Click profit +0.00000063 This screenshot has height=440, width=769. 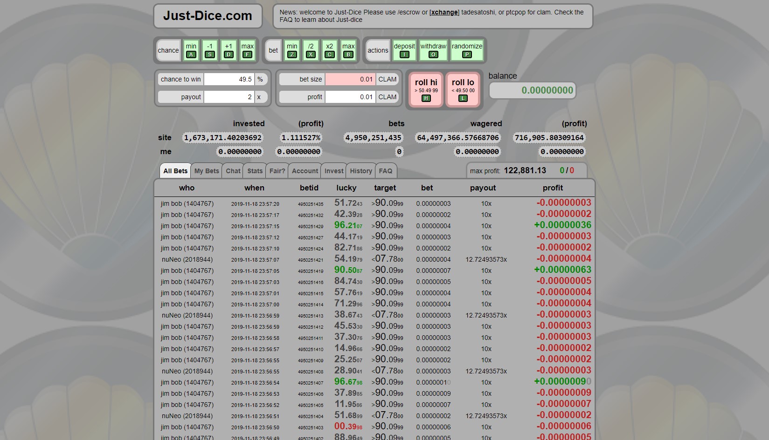coord(562,270)
